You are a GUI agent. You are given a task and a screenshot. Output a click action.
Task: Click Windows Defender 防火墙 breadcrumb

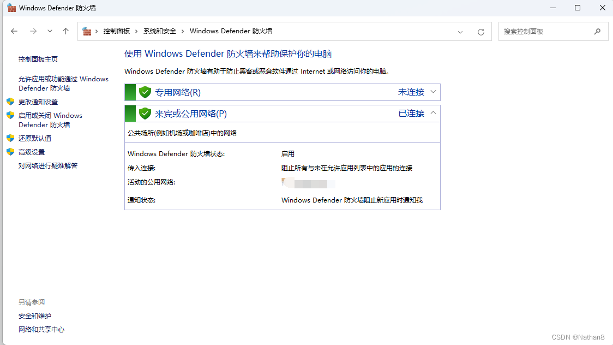click(x=231, y=31)
